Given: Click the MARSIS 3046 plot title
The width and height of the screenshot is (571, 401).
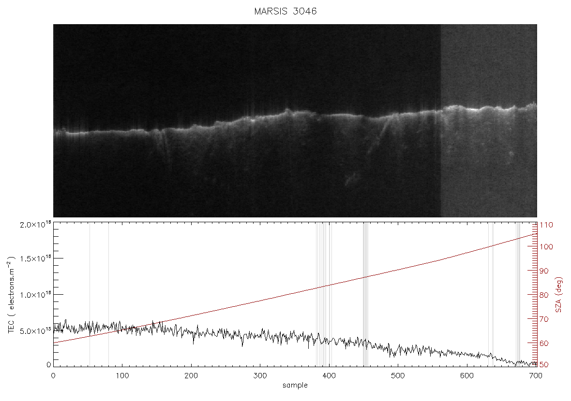Looking at the screenshot, I should (x=285, y=11).
